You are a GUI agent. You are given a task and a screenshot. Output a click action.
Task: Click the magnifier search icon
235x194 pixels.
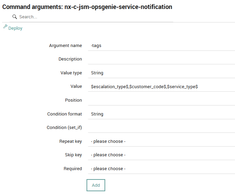(x=15, y=17)
